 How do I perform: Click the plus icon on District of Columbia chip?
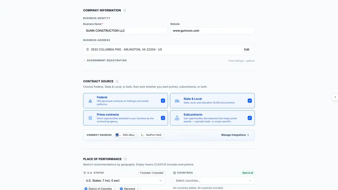click(86, 189)
